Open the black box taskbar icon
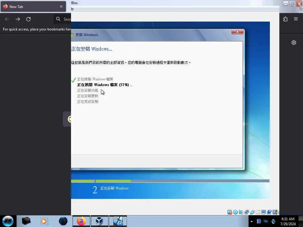Image resolution: width=303 pixels, height=227 pixels. (x=26, y=221)
